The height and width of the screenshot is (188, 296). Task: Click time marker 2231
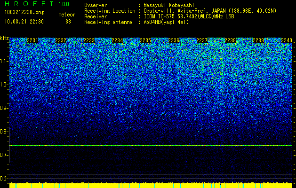pyautogui.click(x=32, y=40)
